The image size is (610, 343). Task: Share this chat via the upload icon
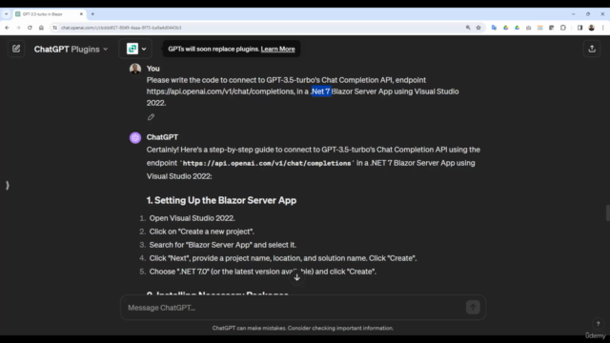(x=592, y=49)
